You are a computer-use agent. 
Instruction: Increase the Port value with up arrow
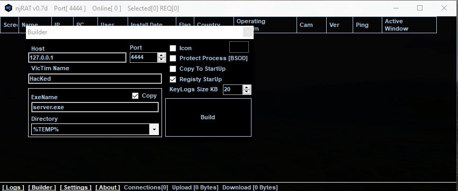click(161, 55)
